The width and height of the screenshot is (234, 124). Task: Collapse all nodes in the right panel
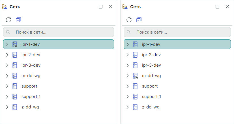pyautogui.click(x=139, y=20)
